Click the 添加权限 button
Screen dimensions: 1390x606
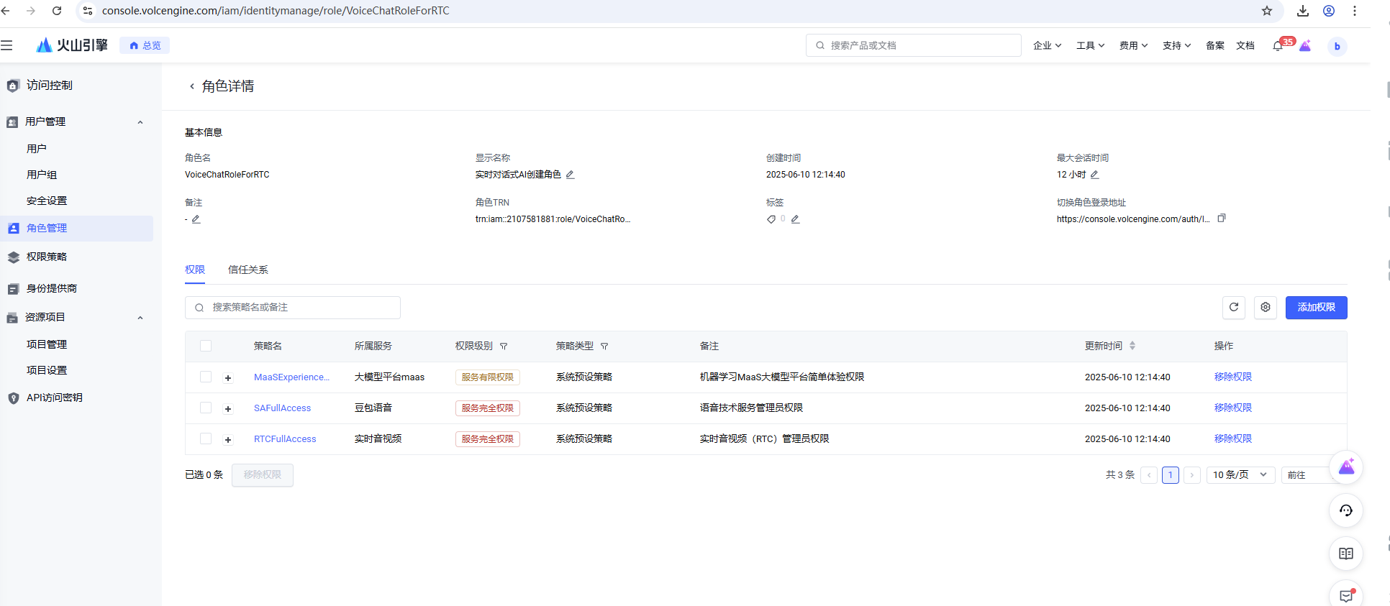click(x=1316, y=308)
